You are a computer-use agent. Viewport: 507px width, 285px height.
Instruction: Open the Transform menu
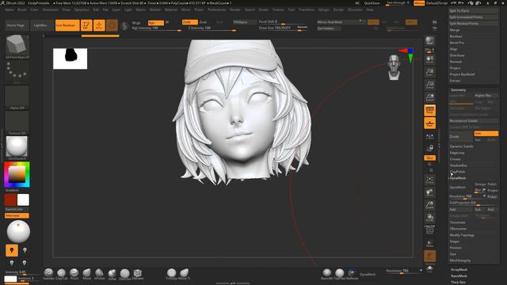[307, 9]
